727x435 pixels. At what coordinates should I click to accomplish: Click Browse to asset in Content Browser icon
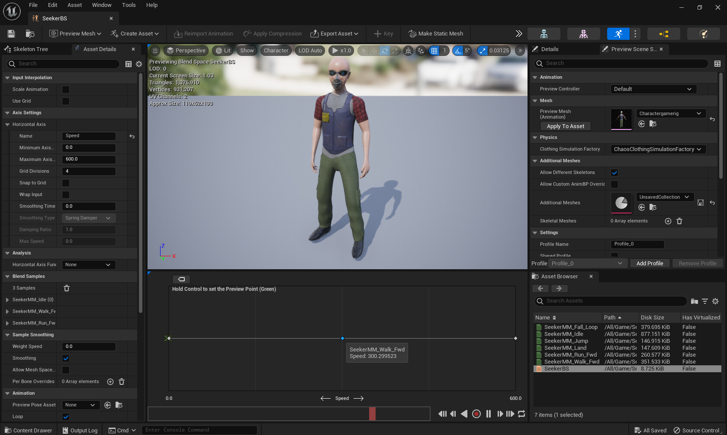point(30,34)
